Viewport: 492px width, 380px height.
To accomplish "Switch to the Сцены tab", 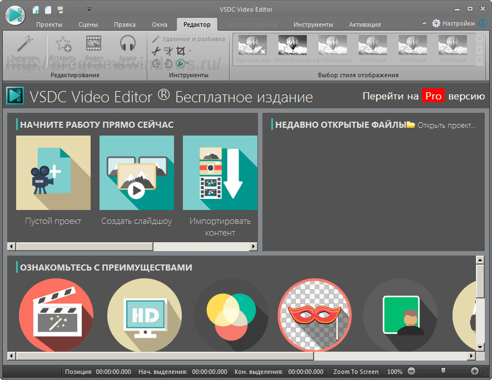I will (88, 24).
